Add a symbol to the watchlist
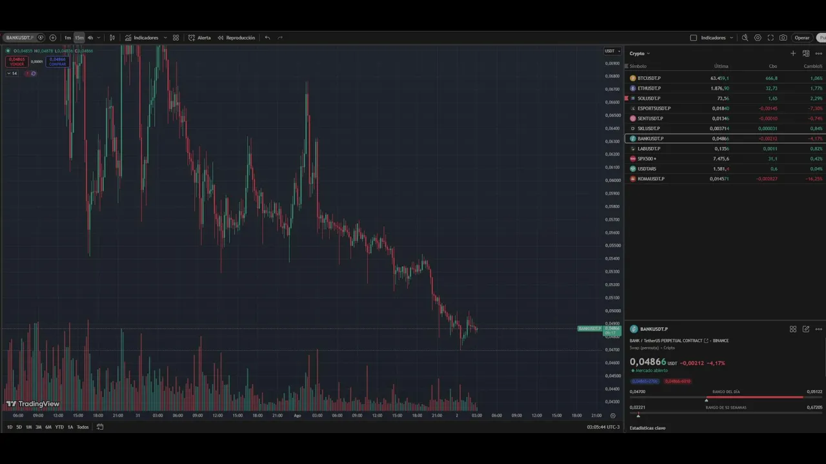This screenshot has height=464, width=826. (793, 53)
